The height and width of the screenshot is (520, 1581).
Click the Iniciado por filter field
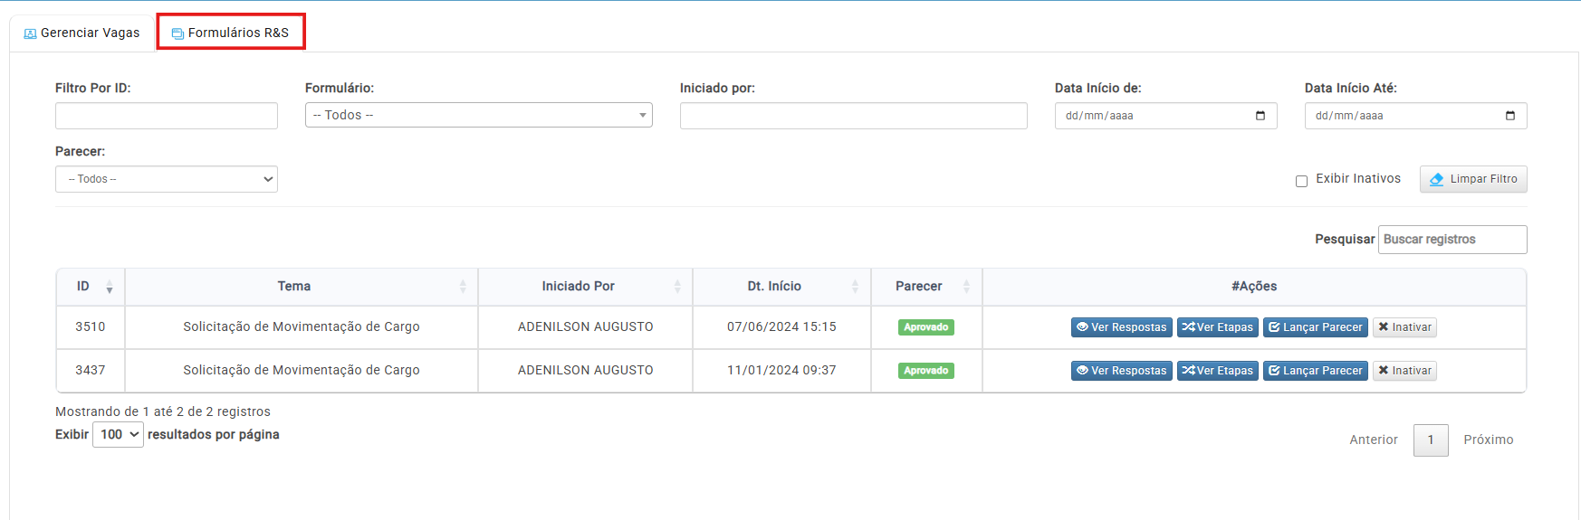point(853,116)
